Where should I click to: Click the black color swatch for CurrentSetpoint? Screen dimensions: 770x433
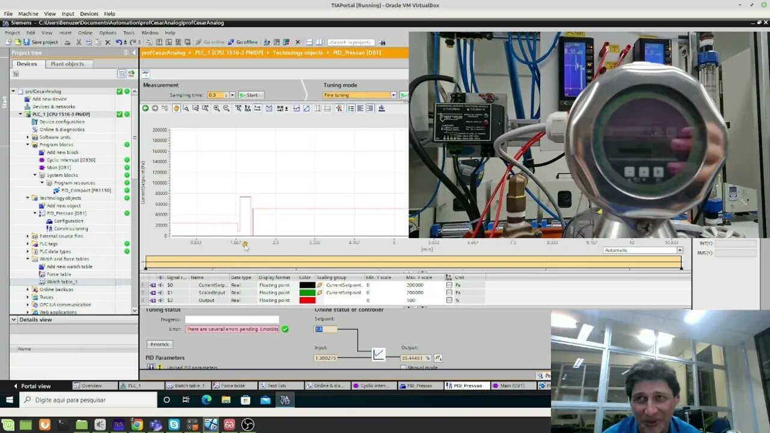[x=307, y=285]
